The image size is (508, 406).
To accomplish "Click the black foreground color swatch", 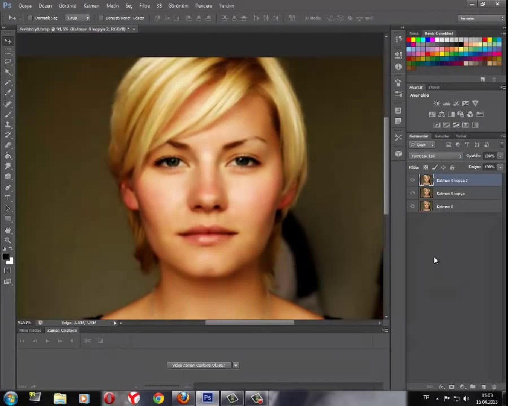I will (5, 257).
